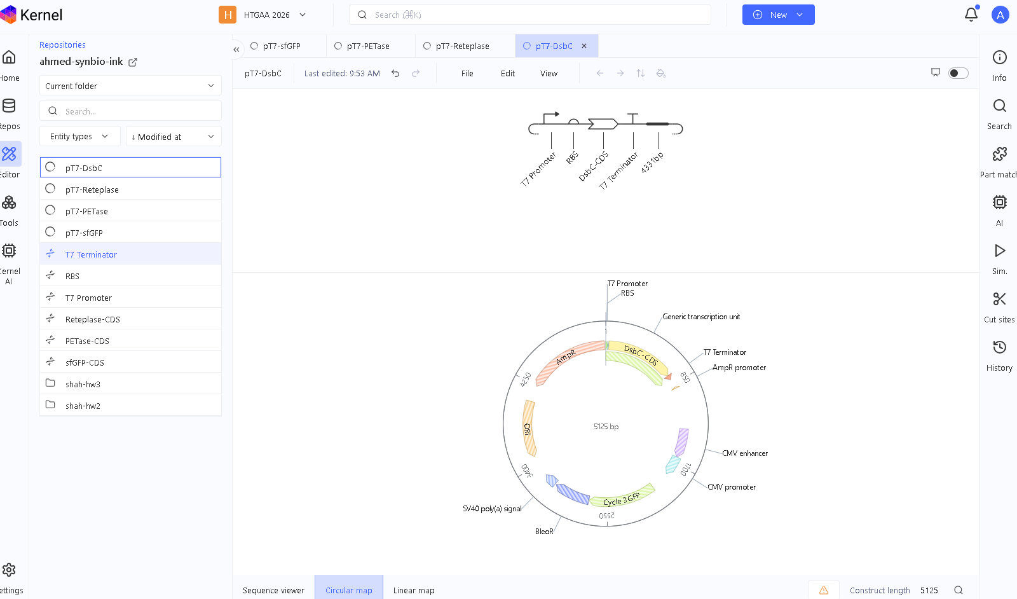The height and width of the screenshot is (599, 1017).
Task: Switch to Sequence viewer
Action: pos(273,590)
